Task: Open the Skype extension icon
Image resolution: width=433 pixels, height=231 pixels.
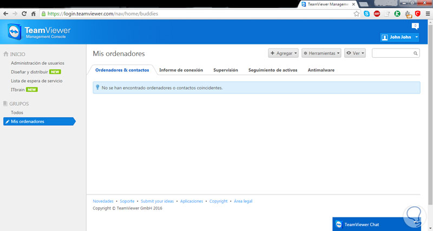Action: pos(367,14)
